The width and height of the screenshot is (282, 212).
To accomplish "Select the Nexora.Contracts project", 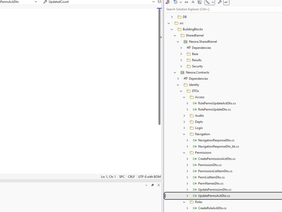I will tap(197, 72).
